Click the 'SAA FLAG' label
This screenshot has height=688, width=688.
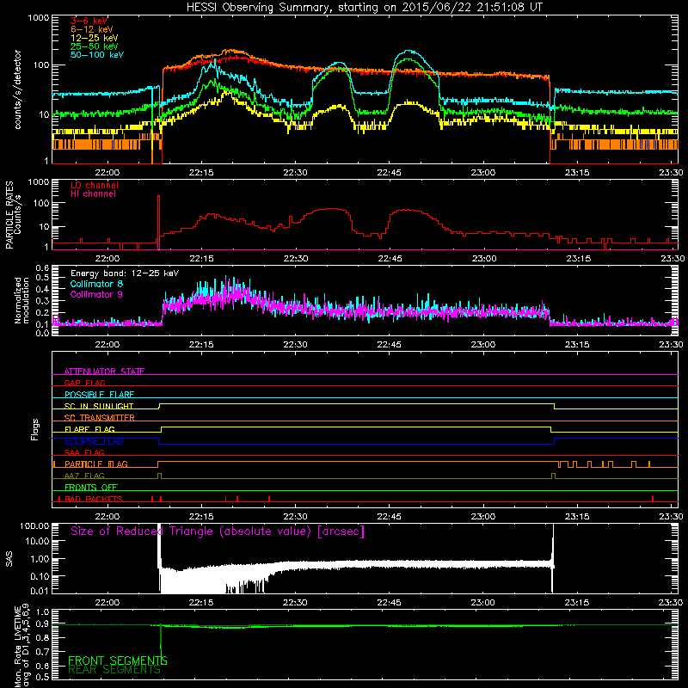[84, 453]
